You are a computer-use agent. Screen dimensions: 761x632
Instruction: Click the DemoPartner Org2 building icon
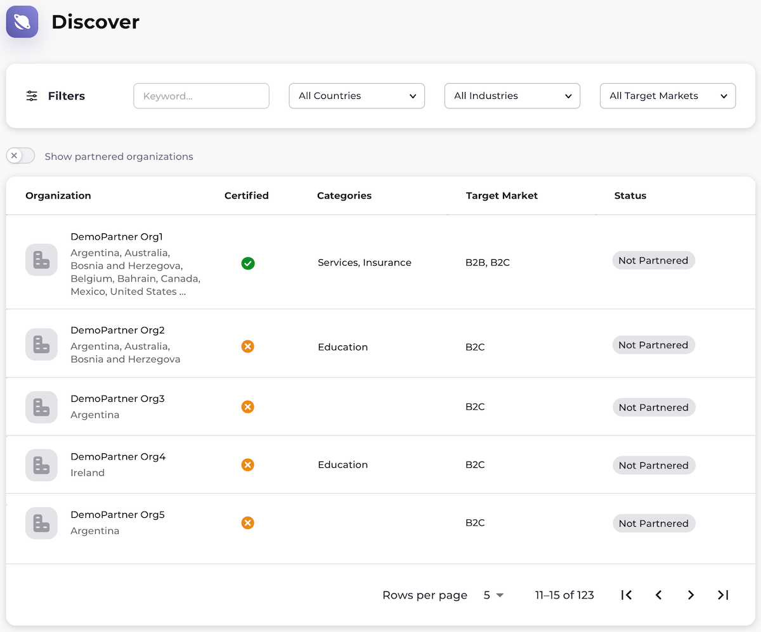(x=41, y=344)
